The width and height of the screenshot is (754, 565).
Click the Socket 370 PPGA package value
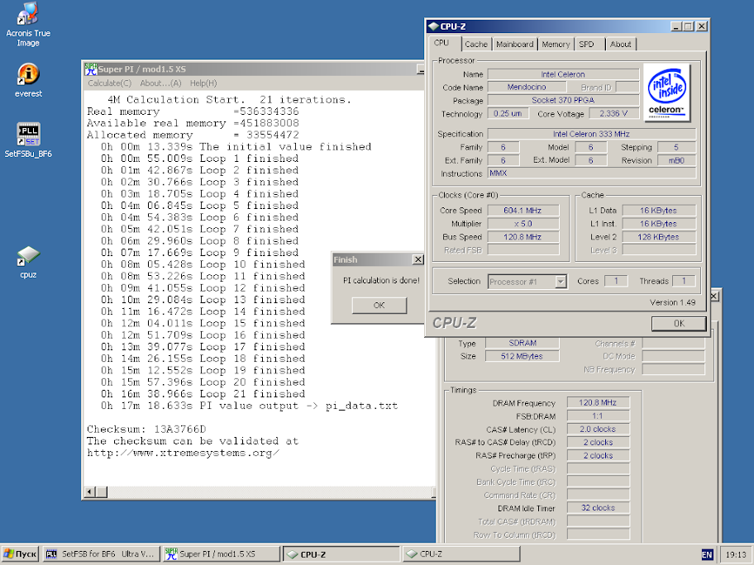(x=563, y=100)
